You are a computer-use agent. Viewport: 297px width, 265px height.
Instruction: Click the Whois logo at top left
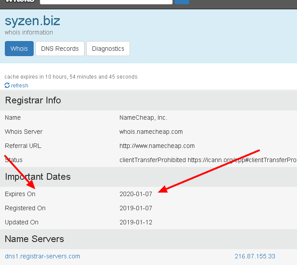tap(20, 1)
